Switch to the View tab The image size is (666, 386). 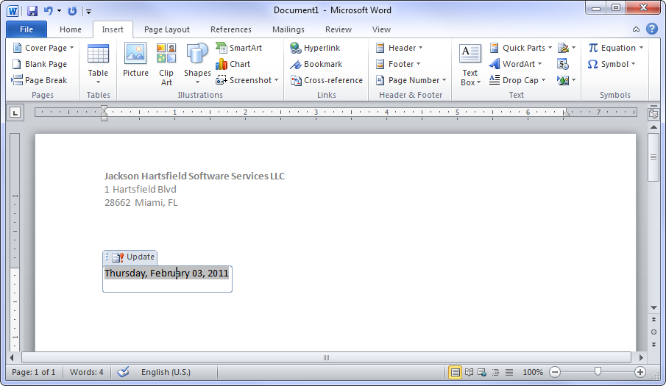coord(381,29)
